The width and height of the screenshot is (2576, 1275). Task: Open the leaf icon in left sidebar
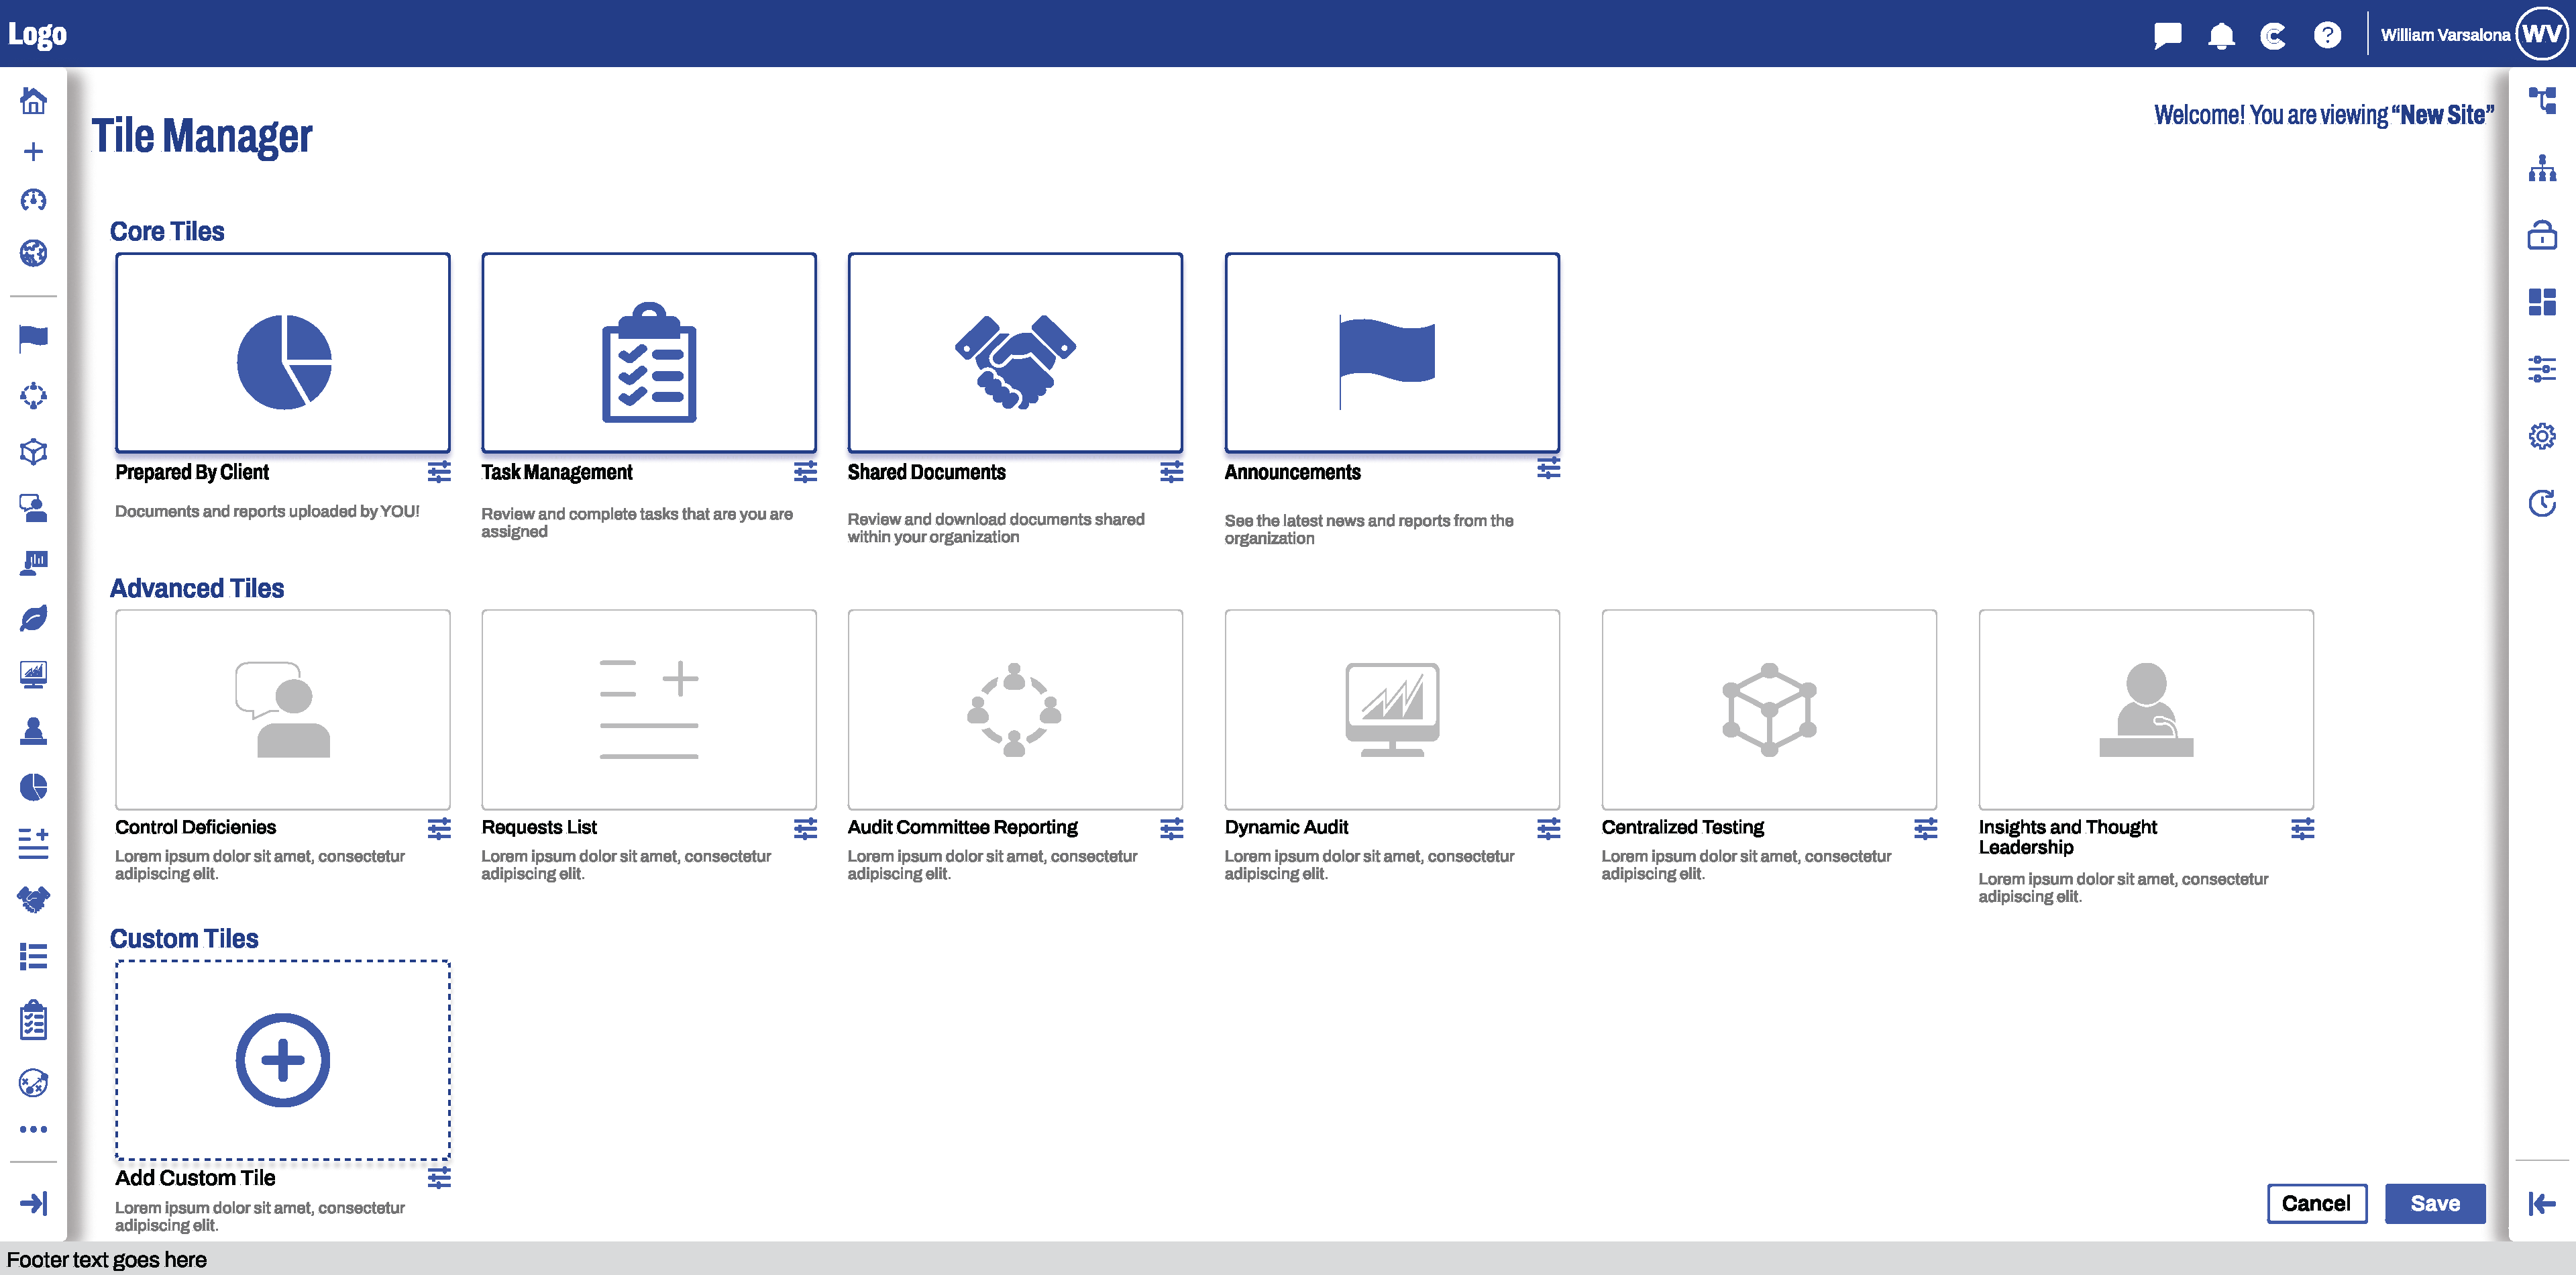(x=33, y=618)
